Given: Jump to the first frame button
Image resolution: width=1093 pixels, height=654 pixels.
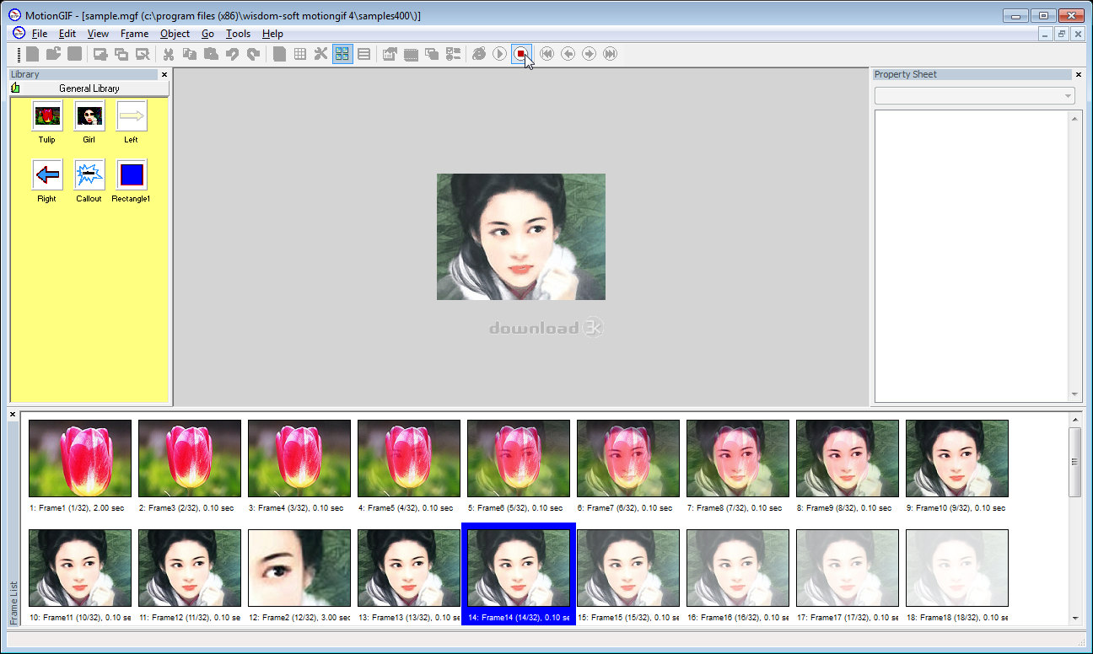Looking at the screenshot, I should click(x=547, y=54).
